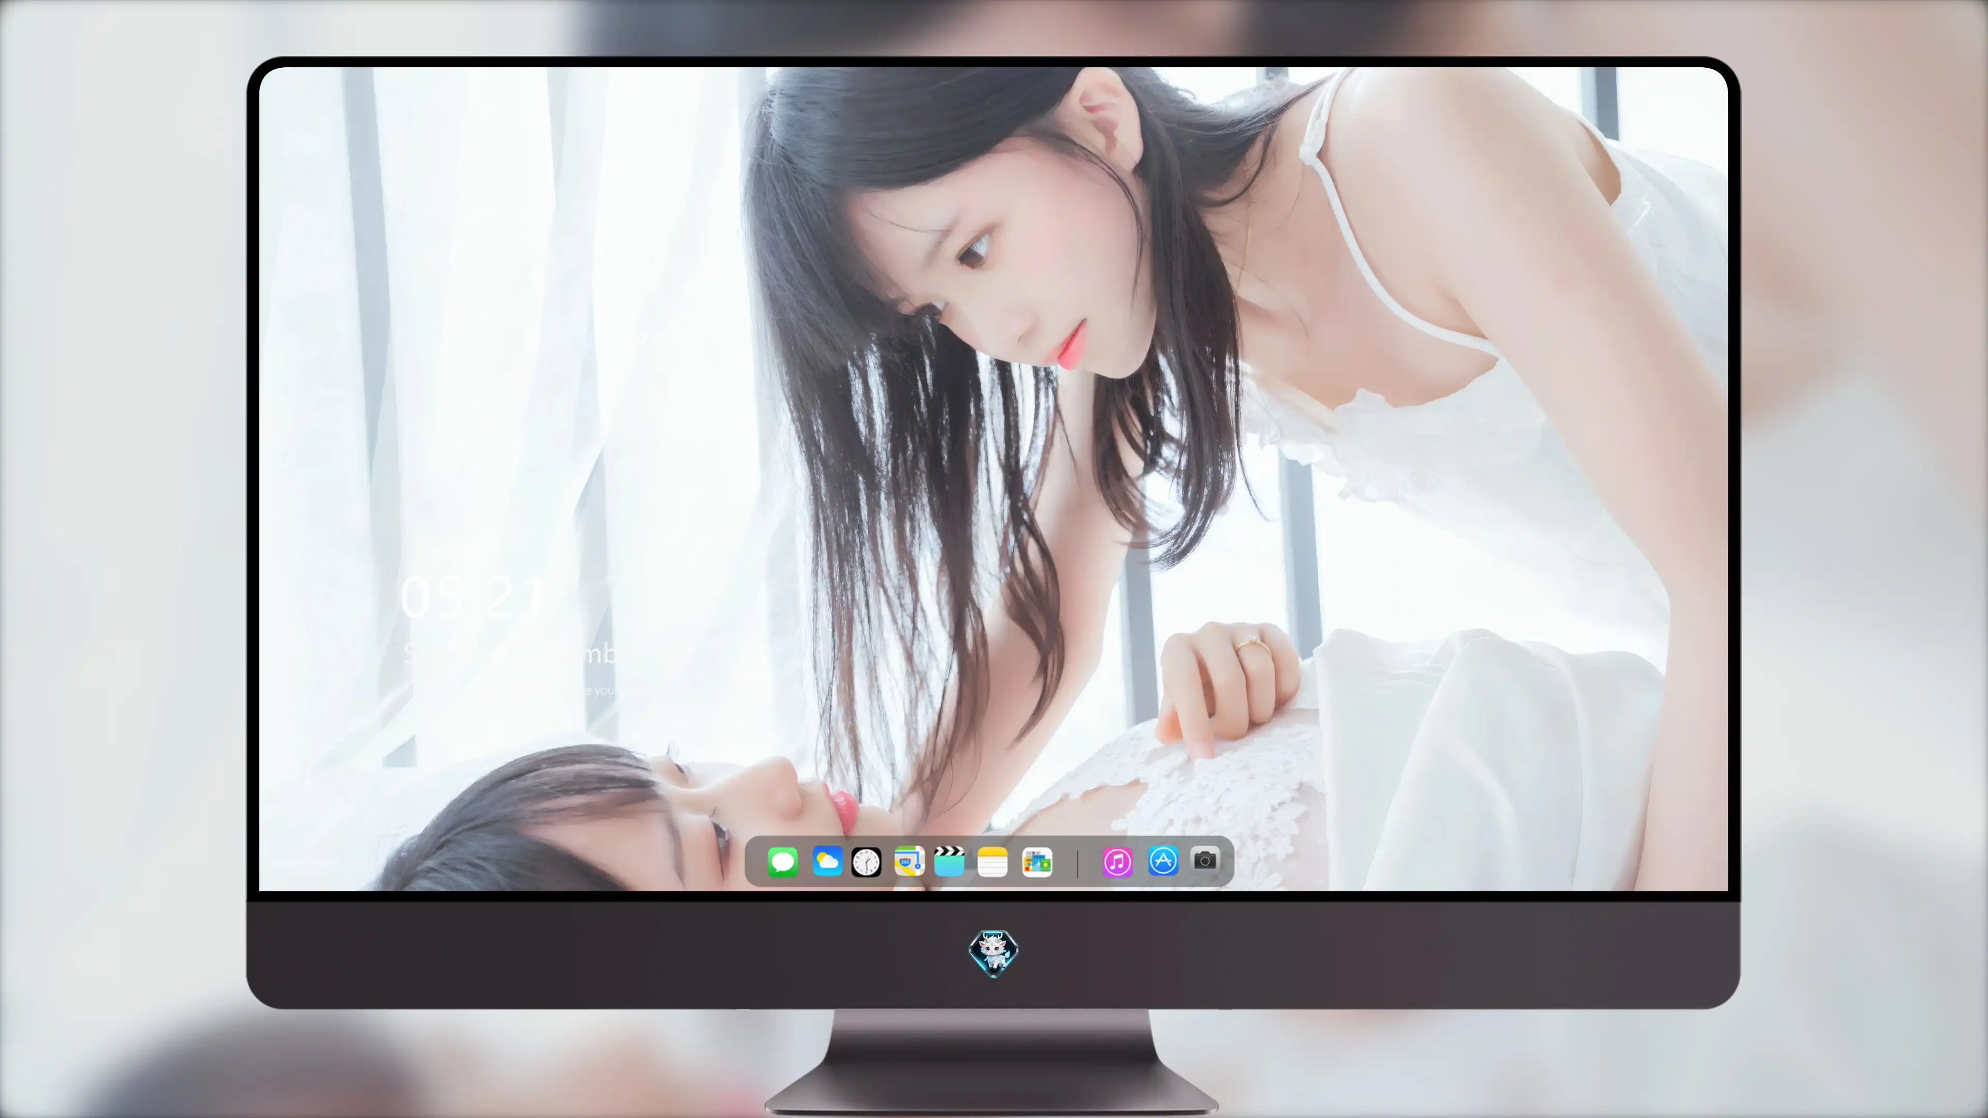
Task: Click the dragon logo on monitor chin
Action: pyautogui.click(x=993, y=953)
